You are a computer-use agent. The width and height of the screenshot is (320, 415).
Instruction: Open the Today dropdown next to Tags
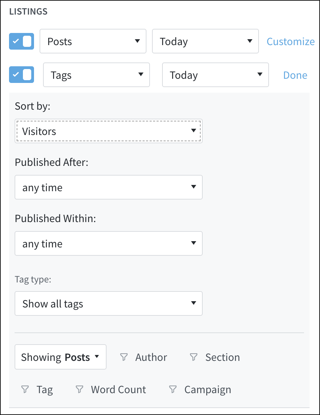click(x=216, y=75)
